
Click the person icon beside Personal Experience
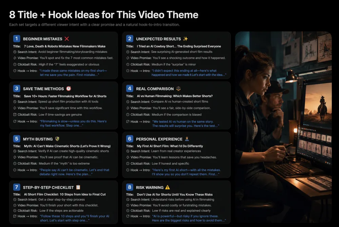tap(187, 139)
